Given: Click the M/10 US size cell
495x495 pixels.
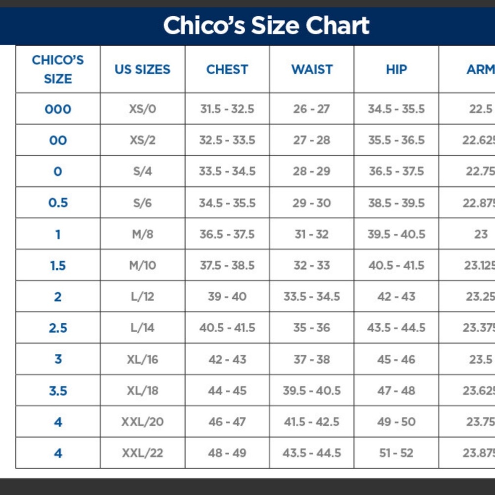Looking at the screenshot, I should point(143,265).
